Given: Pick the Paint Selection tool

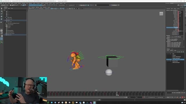Looking at the screenshot, I should [x=1, y=14].
